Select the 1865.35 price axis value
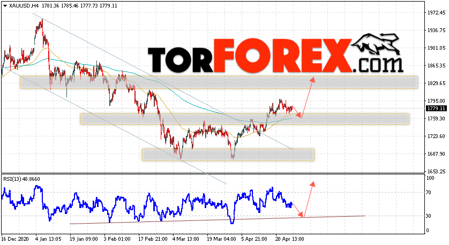This screenshot has height=245, width=449. [436, 65]
